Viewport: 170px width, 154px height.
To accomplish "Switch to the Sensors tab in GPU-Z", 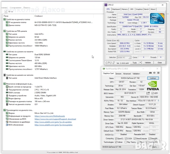I will point(118,74).
